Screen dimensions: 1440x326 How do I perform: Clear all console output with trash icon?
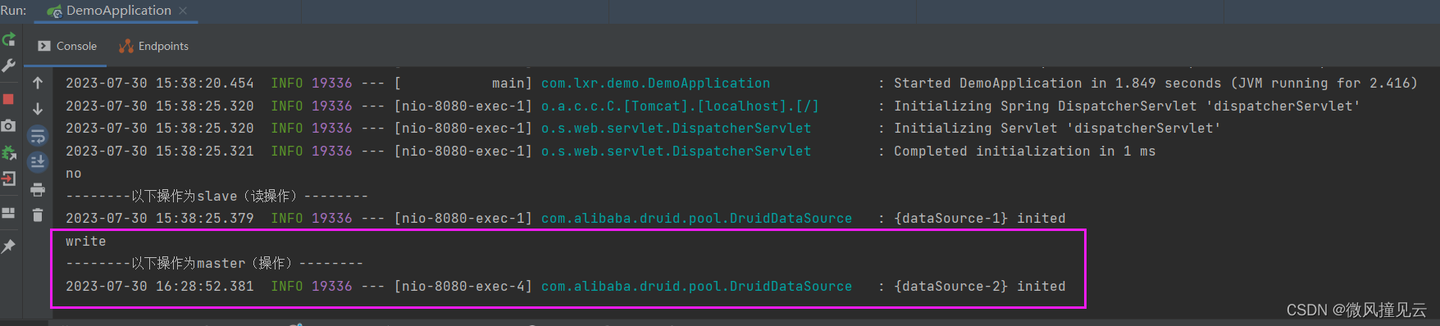click(x=38, y=215)
